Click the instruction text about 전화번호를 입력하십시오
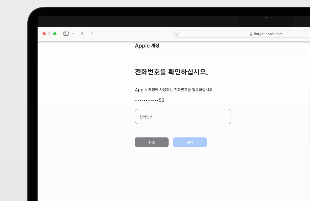The image size is (310, 201). tap(174, 90)
